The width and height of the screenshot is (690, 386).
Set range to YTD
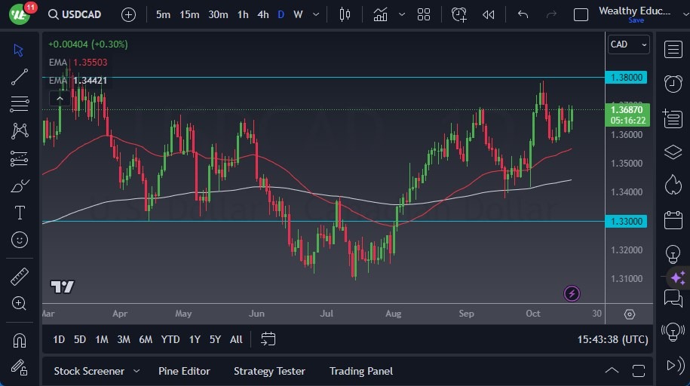(170, 339)
